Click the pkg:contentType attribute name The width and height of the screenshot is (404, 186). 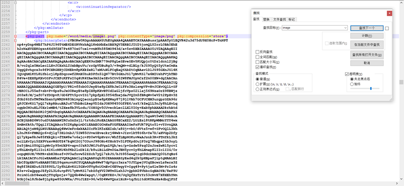click(135, 36)
